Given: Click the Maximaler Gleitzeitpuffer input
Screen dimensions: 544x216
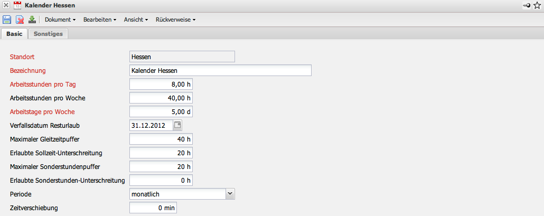Looking at the screenshot, I should 161,139.
